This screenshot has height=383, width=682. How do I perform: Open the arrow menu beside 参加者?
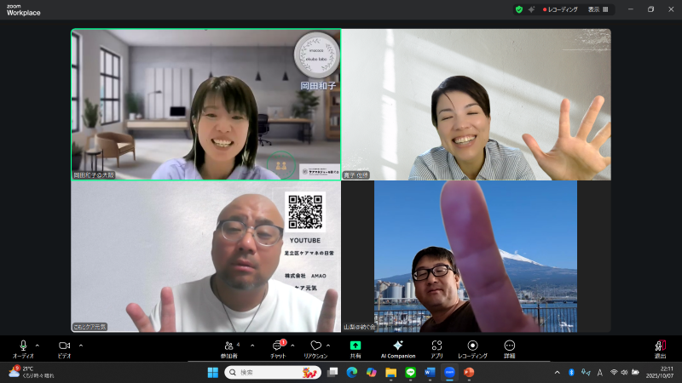point(251,345)
